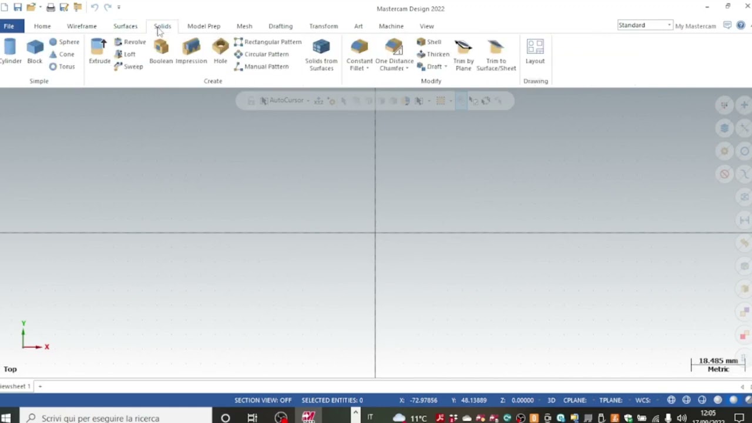This screenshot has height=423, width=752.
Task: Save the file from quick access toolbar
Action: click(x=18, y=7)
